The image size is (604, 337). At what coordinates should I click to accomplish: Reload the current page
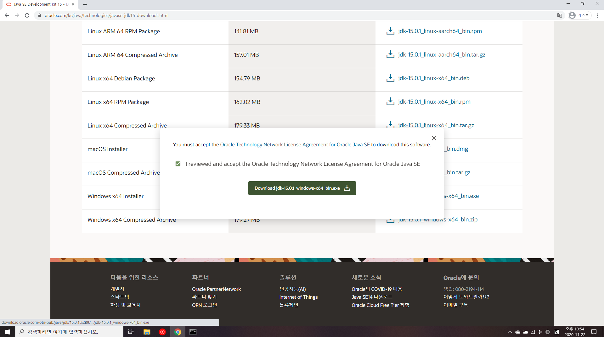pyautogui.click(x=27, y=15)
